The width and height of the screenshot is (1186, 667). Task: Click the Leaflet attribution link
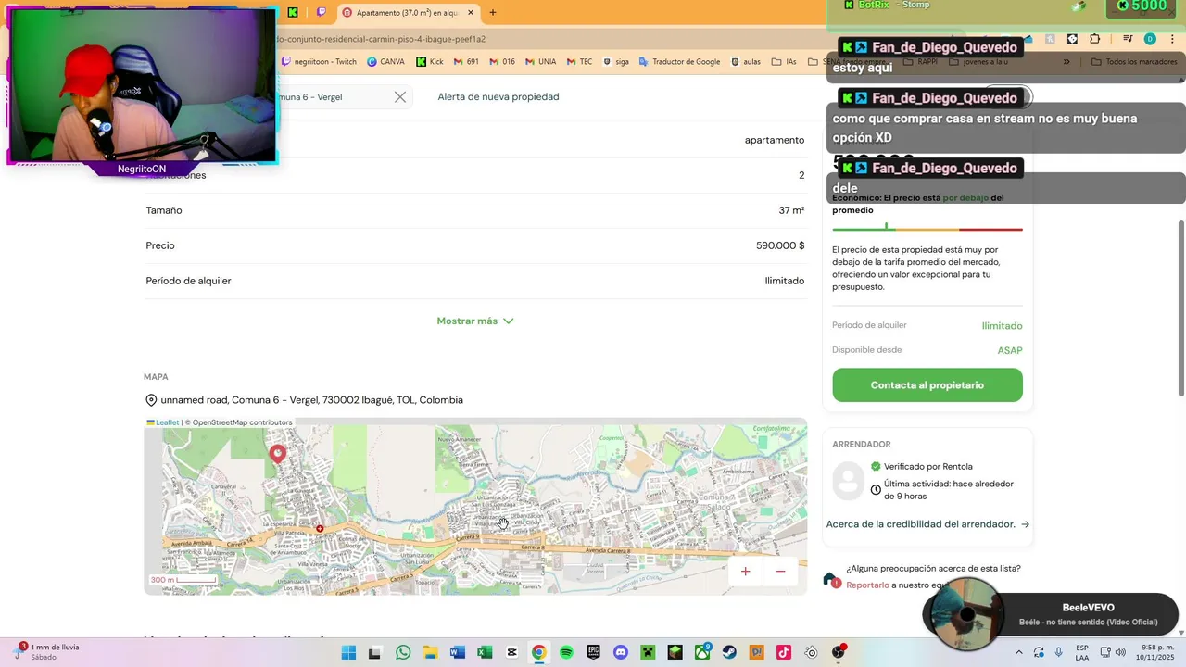(167, 422)
